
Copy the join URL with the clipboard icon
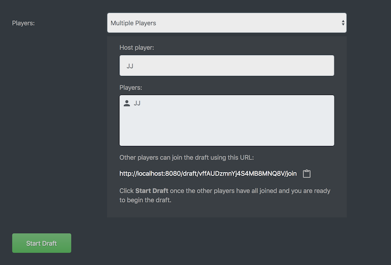coord(306,174)
